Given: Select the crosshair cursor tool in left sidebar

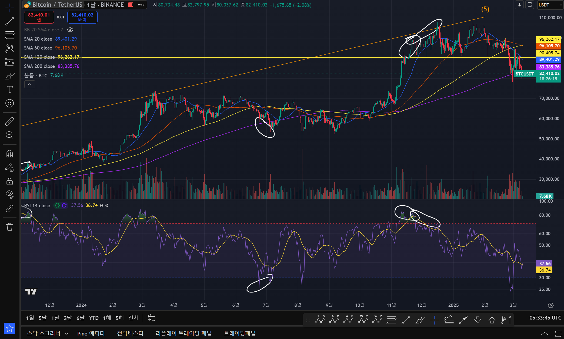Looking at the screenshot, I should click(x=10, y=8).
